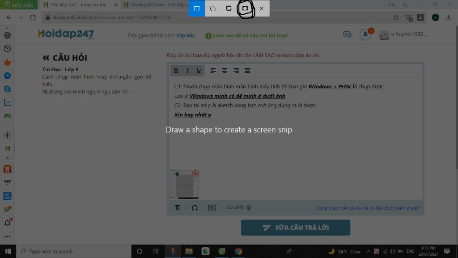This screenshot has width=458, height=258.
Task: Click the address bar URL
Action: pos(112,17)
